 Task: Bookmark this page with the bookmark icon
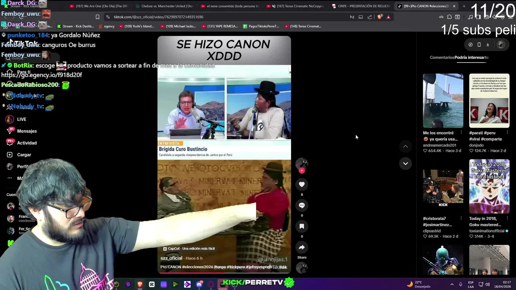click(97, 17)
